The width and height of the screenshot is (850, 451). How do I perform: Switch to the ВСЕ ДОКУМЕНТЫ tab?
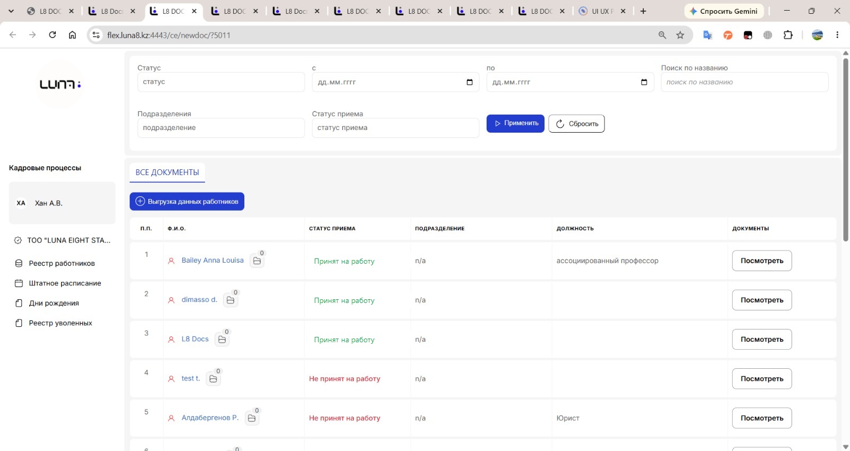point(167,172)
